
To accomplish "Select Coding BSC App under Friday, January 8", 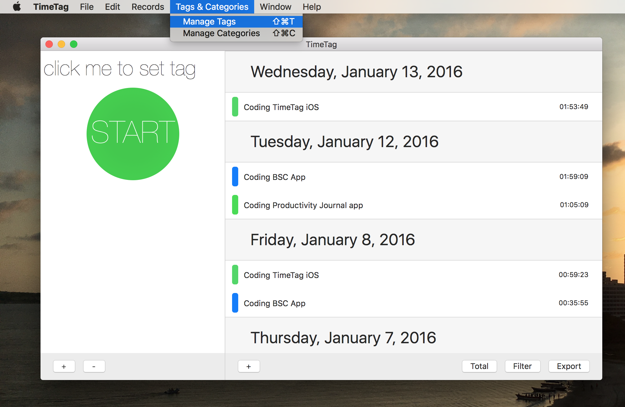I will click(413, 303).
